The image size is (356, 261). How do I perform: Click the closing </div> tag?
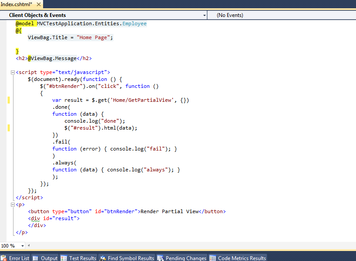tap(37, 225)
